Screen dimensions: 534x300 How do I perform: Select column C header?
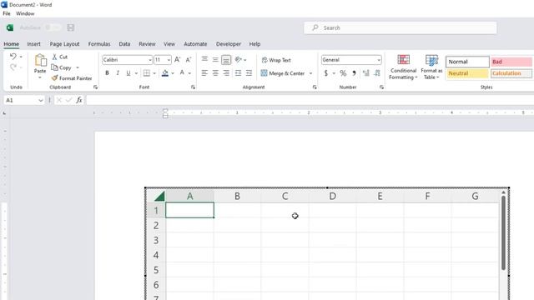[285, 196]
